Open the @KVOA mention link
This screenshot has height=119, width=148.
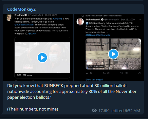pyautogui.click(x=32, y=34)
